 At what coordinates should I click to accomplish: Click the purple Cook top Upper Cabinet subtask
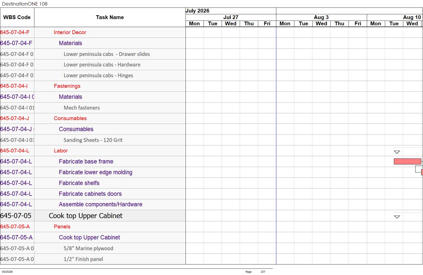point(89,237)
